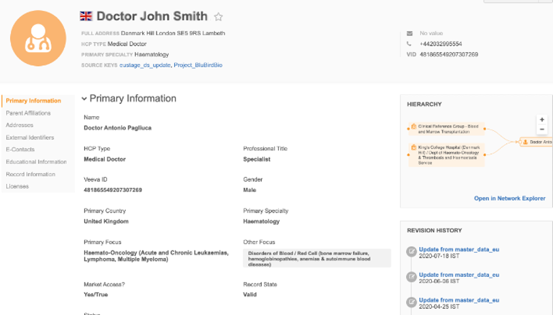Open the eustage_ds_update source key link
Image resolution: width=553 pixels, height=315 pixels.
(x=144, y=65)
